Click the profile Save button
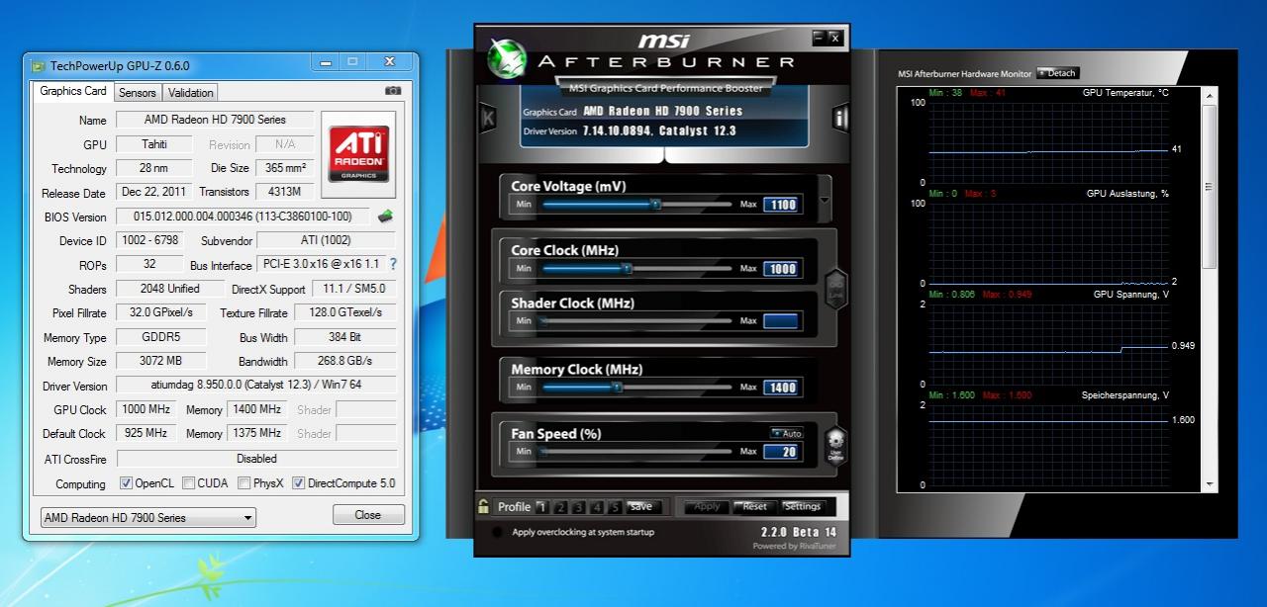Screen dimensions: 1267x607 (641, 507)
